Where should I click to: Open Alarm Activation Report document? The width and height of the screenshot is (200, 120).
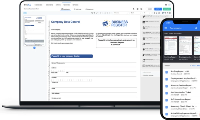(182, 86)
